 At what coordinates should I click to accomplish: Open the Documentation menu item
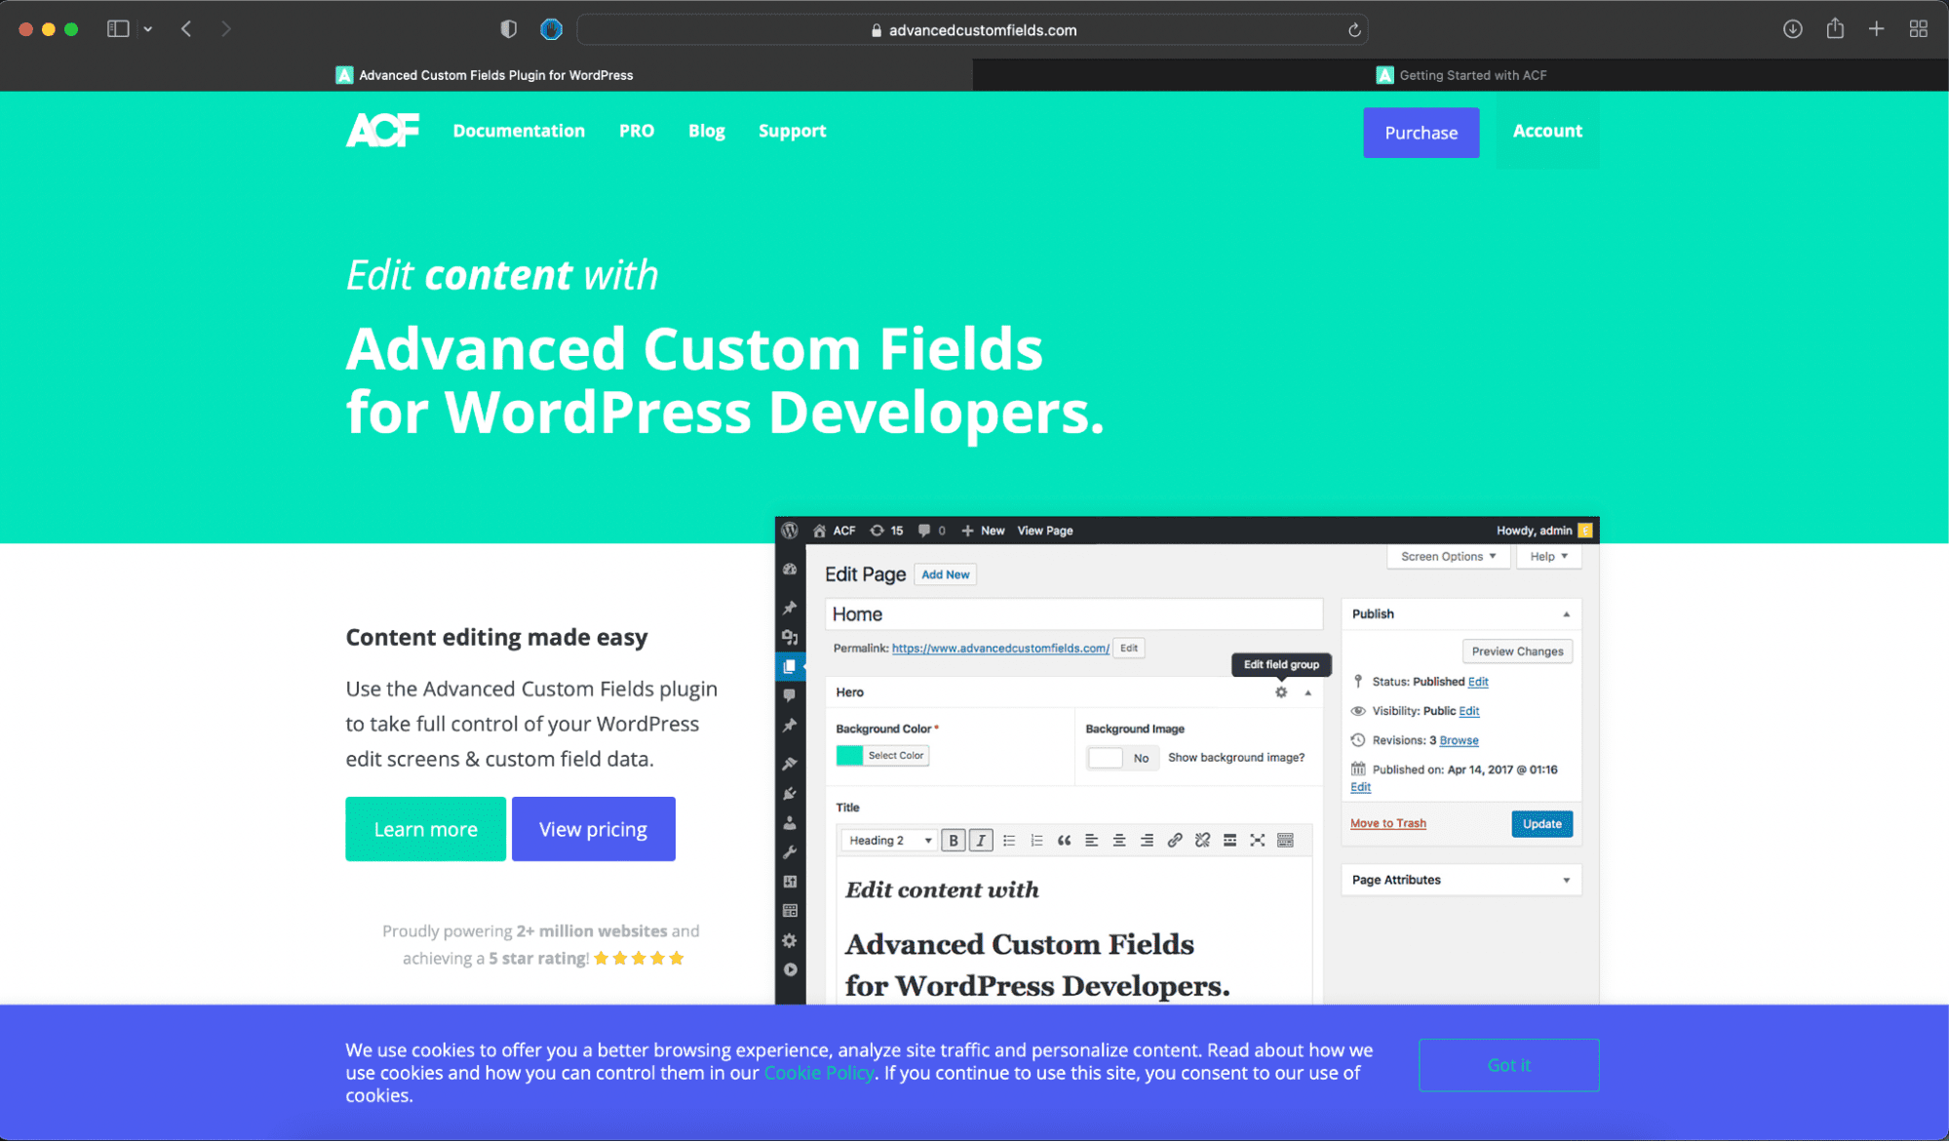coord(519,131)
